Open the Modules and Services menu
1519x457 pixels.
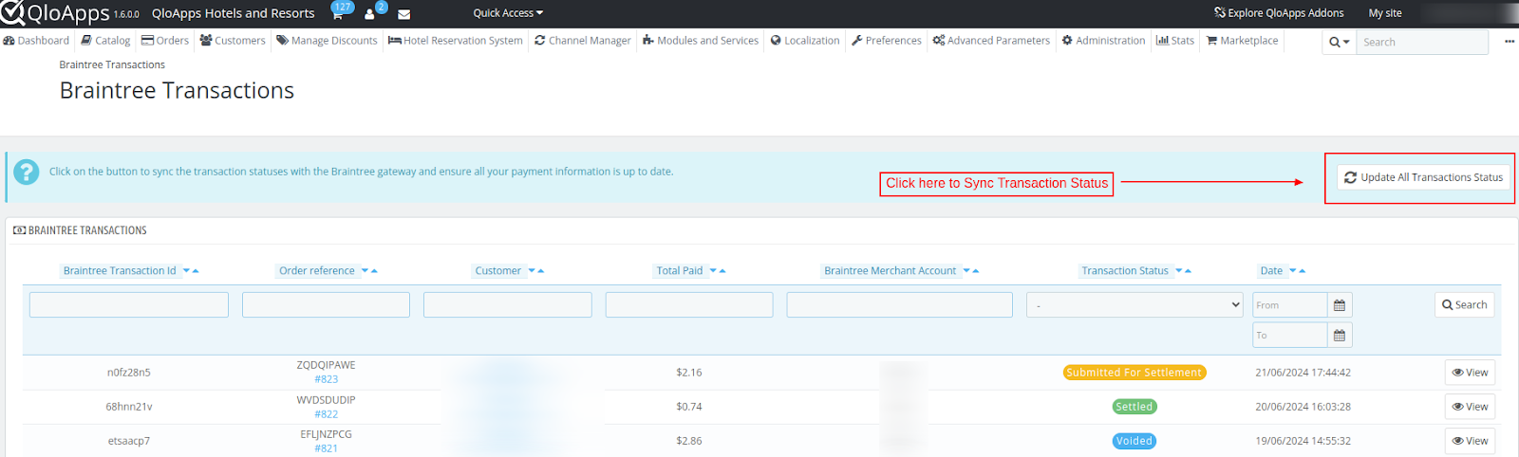point(701,41)
